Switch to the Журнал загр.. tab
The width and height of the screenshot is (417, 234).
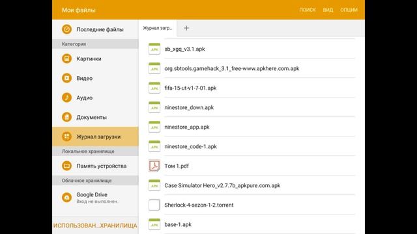158,28
